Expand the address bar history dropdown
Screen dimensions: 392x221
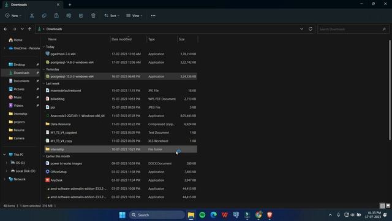click(x=302, y=29)
